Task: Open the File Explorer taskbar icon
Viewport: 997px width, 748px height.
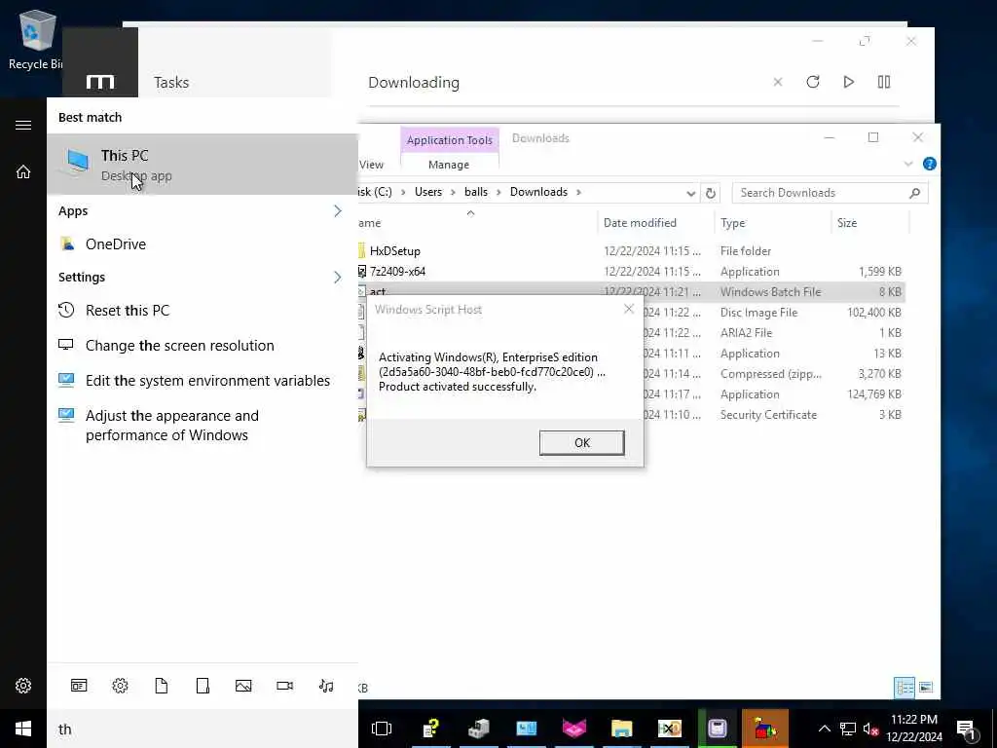Action: pos(621,729)
